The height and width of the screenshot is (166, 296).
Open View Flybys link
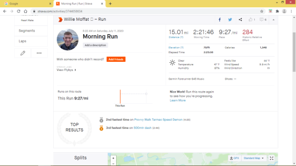point(66,70)
